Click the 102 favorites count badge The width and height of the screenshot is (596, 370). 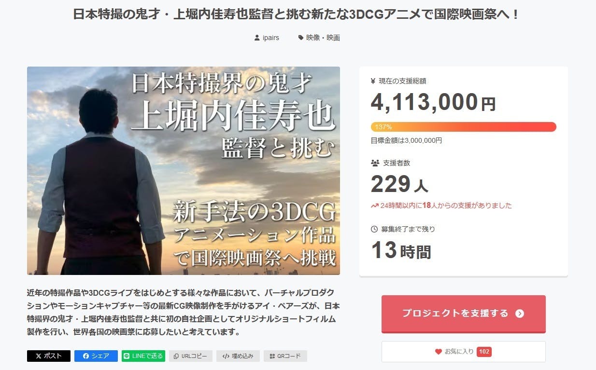(484, 352)
